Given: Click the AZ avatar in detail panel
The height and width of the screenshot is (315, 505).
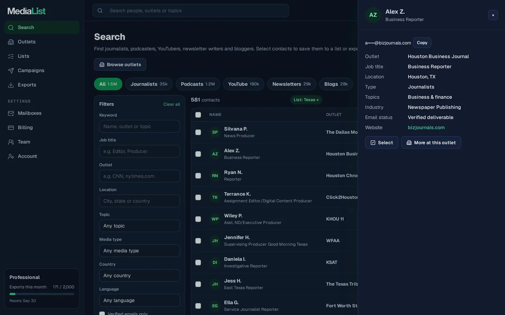Looking at the screenshot, I should pyautogui.click(x=373, y=15).
